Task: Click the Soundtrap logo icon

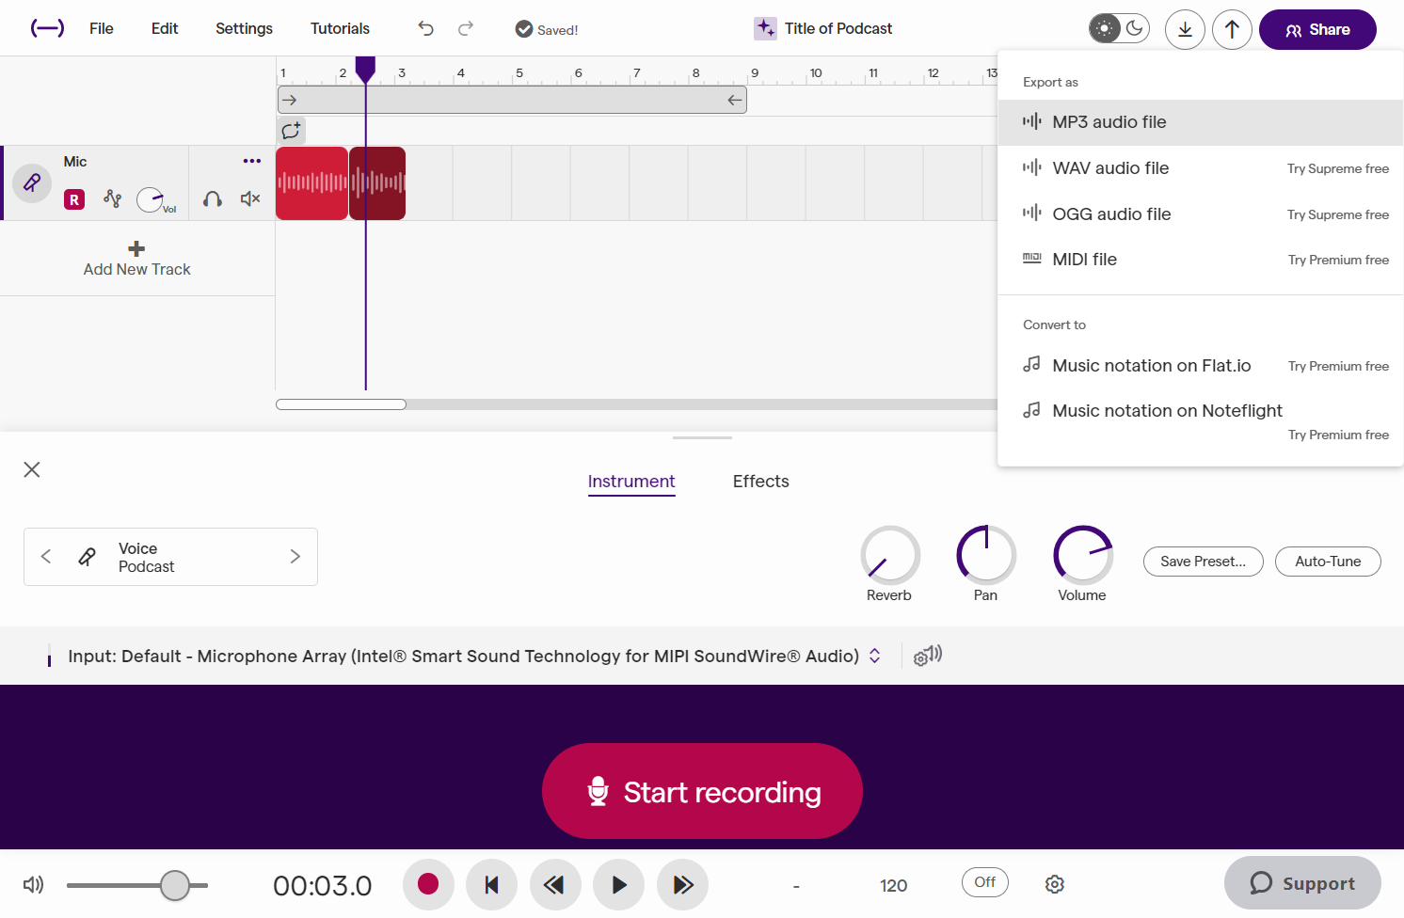Action: (x=47, y=28)
